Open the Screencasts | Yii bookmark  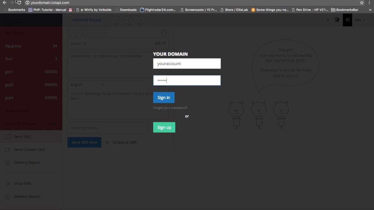click(199, 10)
